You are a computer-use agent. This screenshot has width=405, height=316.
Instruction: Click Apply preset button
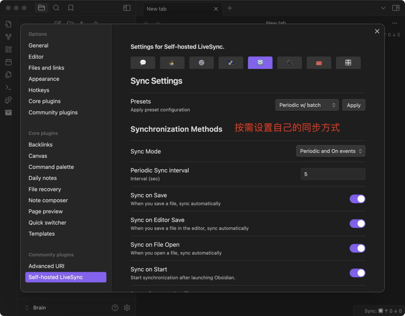coord(353,105)
